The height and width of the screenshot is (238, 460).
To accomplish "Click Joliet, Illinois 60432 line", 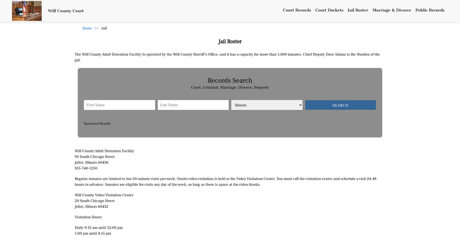I will point(92,207).
